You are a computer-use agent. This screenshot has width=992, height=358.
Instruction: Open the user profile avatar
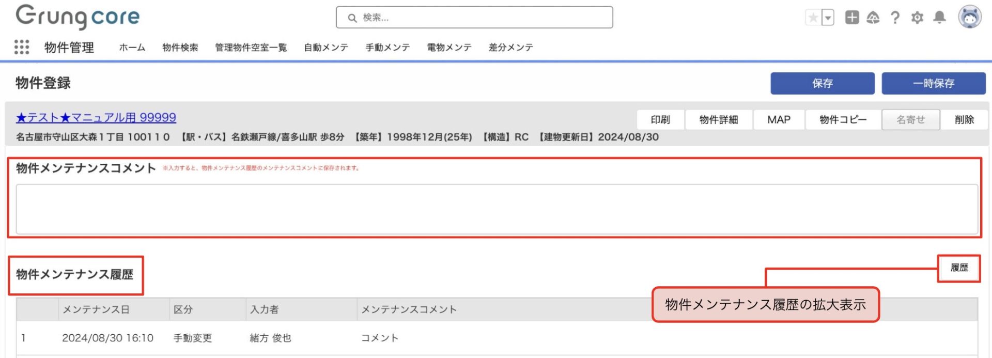point(970,17)
